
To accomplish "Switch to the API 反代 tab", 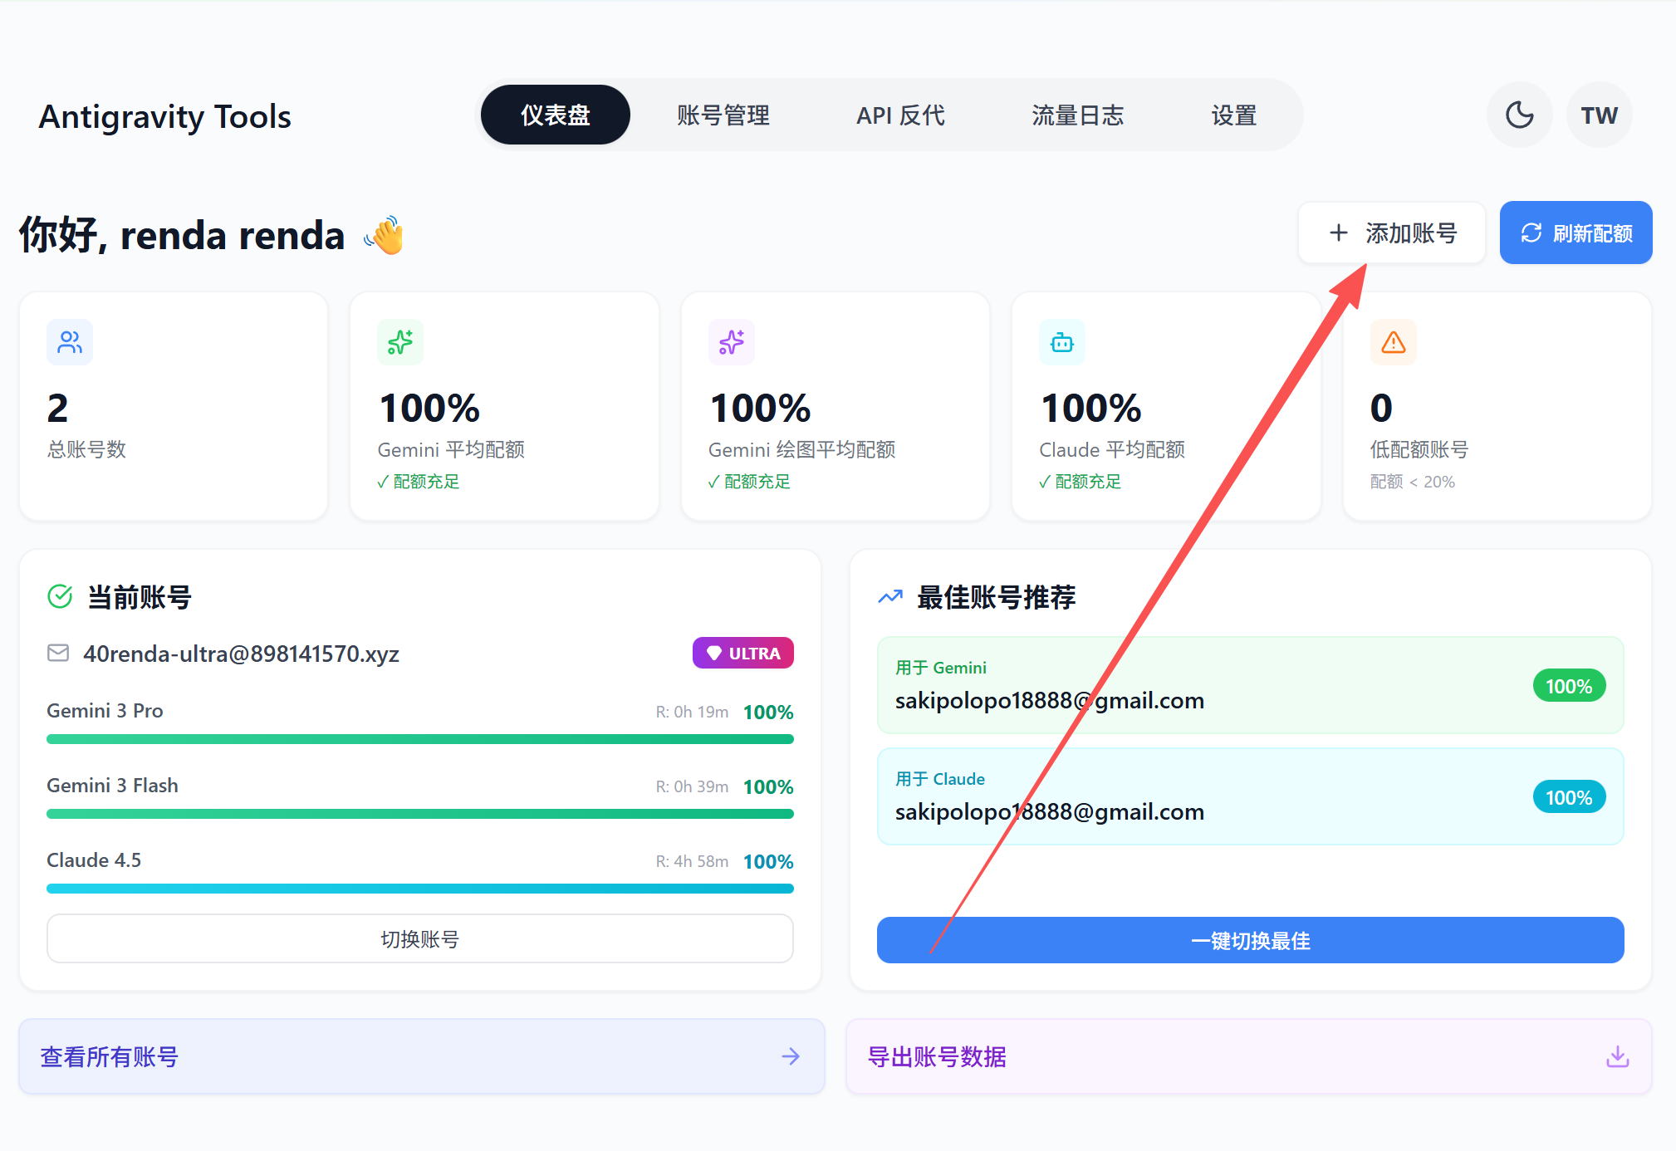I will (x=900, y=115).
